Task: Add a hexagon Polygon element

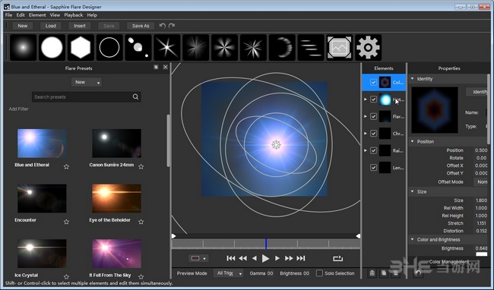Action: pos(81,48)
